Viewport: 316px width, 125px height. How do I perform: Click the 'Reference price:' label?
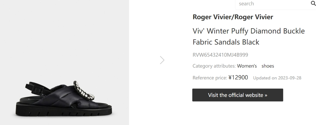tap(210, 78)
